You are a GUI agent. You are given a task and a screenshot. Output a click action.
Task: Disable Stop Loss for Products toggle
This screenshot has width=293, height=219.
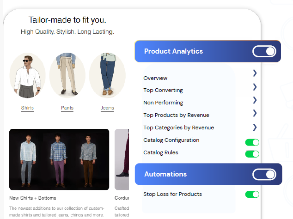click(252, 195)
